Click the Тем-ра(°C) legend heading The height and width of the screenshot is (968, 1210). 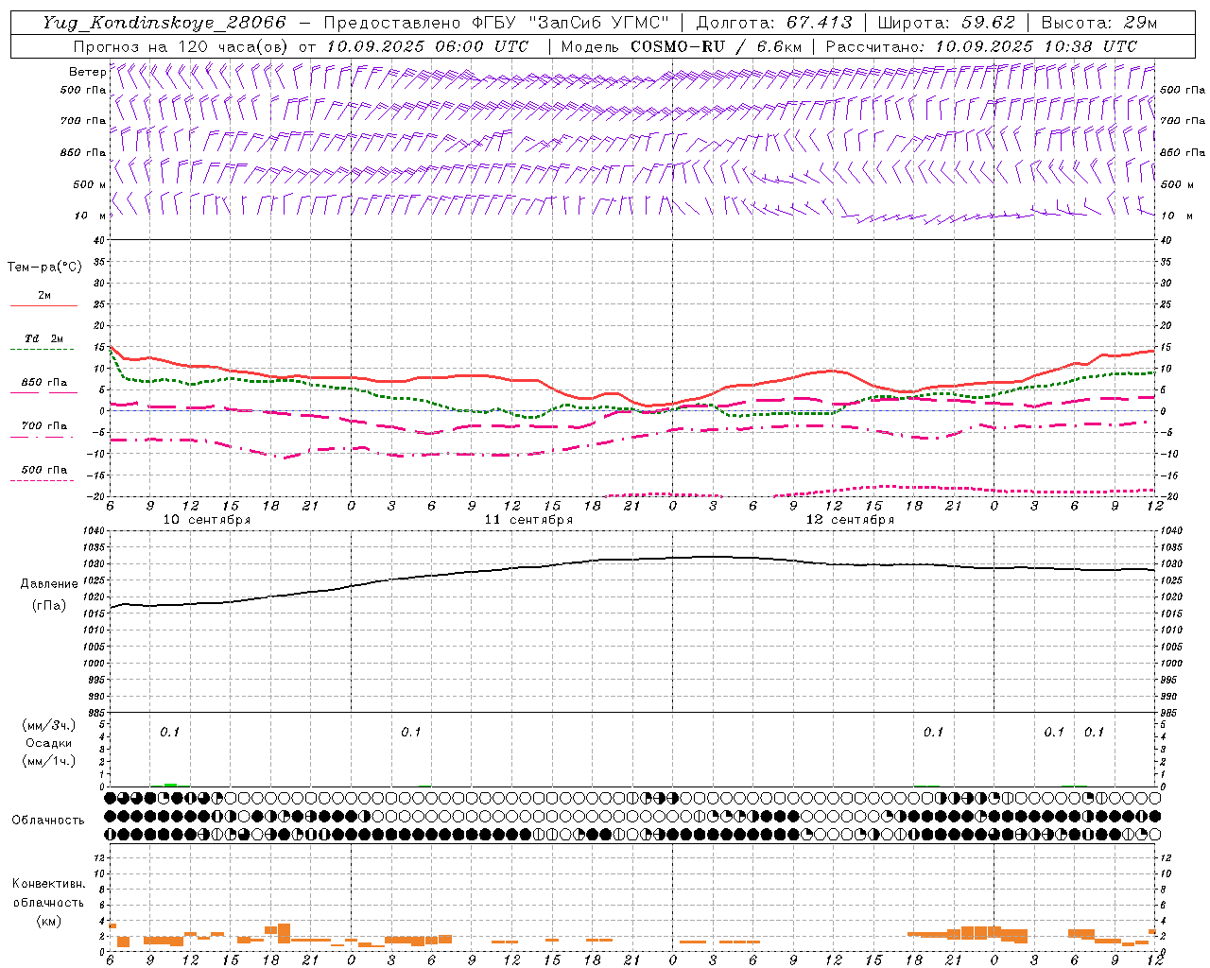tap(44, 268)
